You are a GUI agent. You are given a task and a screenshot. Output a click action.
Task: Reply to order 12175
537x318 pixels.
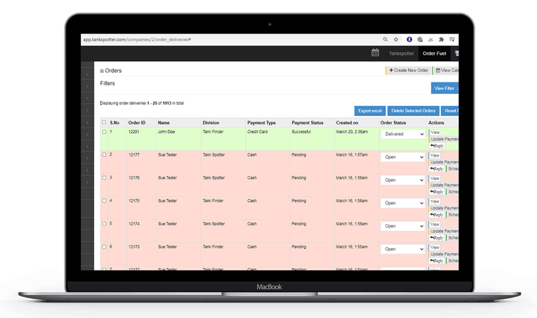point(437,215)
